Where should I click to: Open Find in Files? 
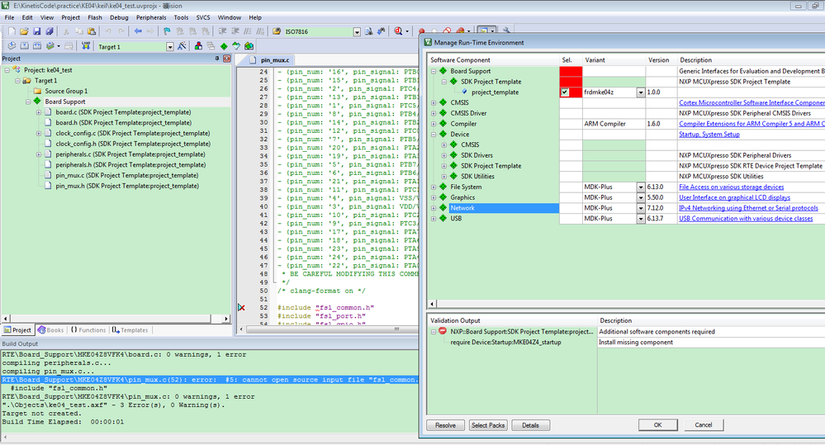tap(276, 31)
